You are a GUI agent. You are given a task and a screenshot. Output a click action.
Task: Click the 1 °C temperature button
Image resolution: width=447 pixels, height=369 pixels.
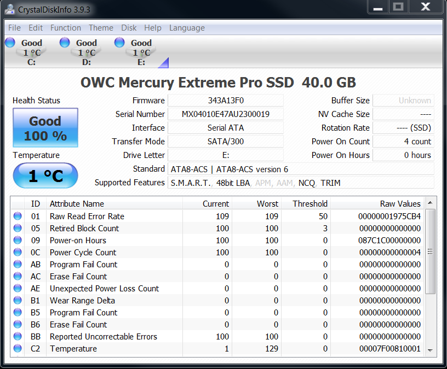(x=45, y=176)
